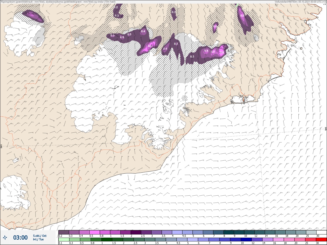Click the 0.6 precipitation label on the map
This screenshot has height=245, width=327.
[x=215, y=26]
